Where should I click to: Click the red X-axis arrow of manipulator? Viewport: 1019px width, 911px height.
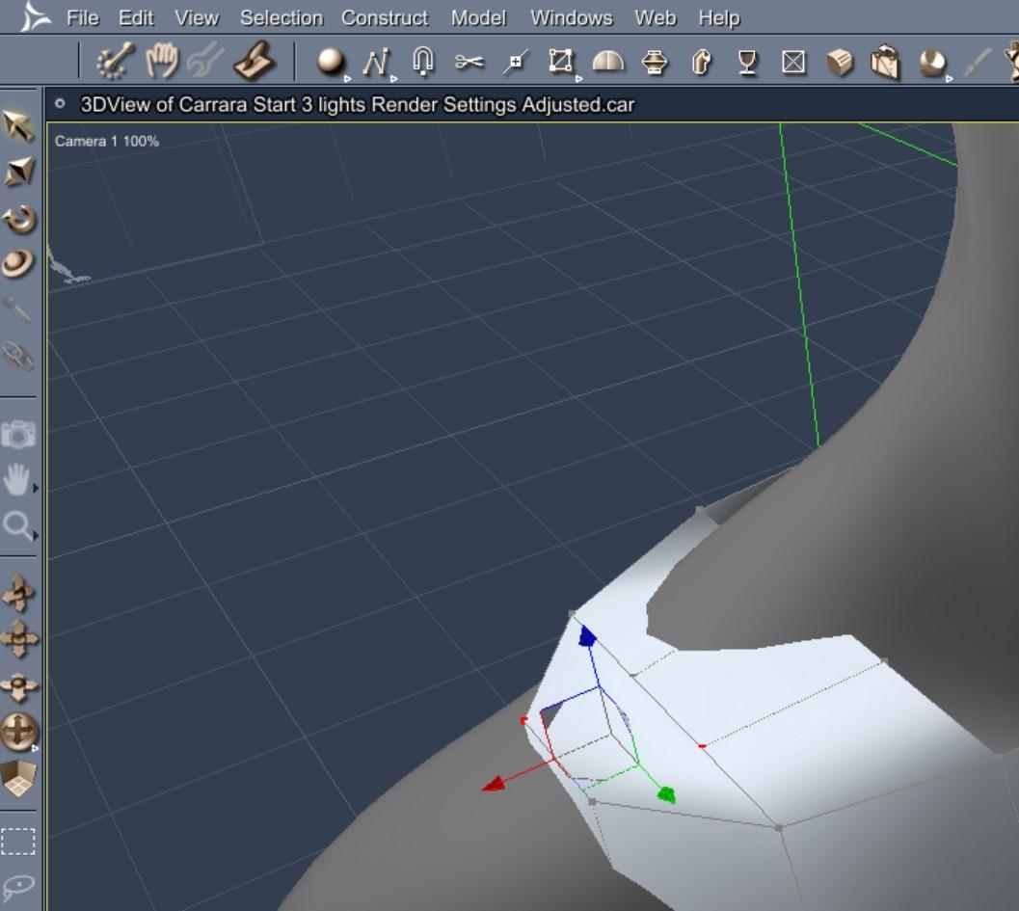point(494,785)
